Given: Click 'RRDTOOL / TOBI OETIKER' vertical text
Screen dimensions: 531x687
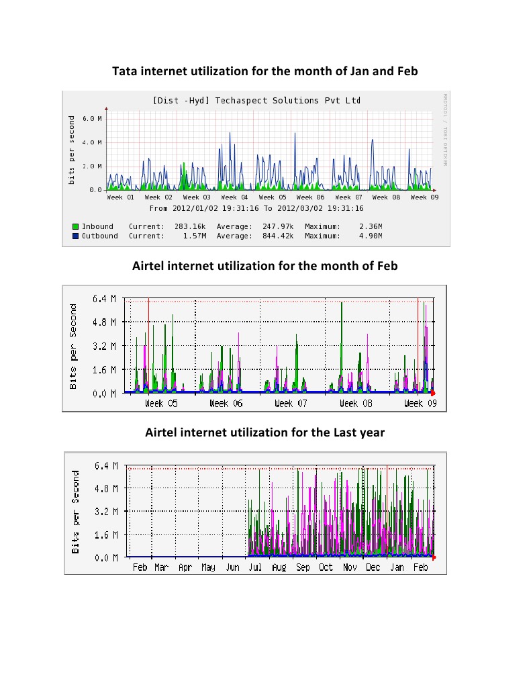Looking at the screenshot, I should pos(444,130).
